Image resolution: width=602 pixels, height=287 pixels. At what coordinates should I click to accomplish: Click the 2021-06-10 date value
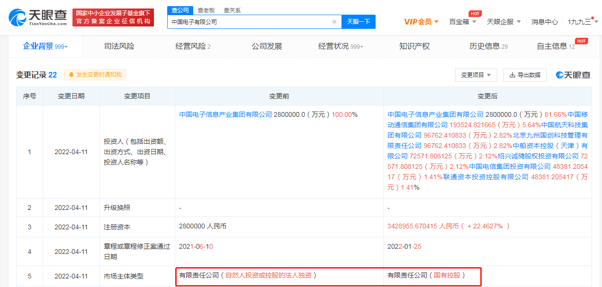[x=196, y=247]
